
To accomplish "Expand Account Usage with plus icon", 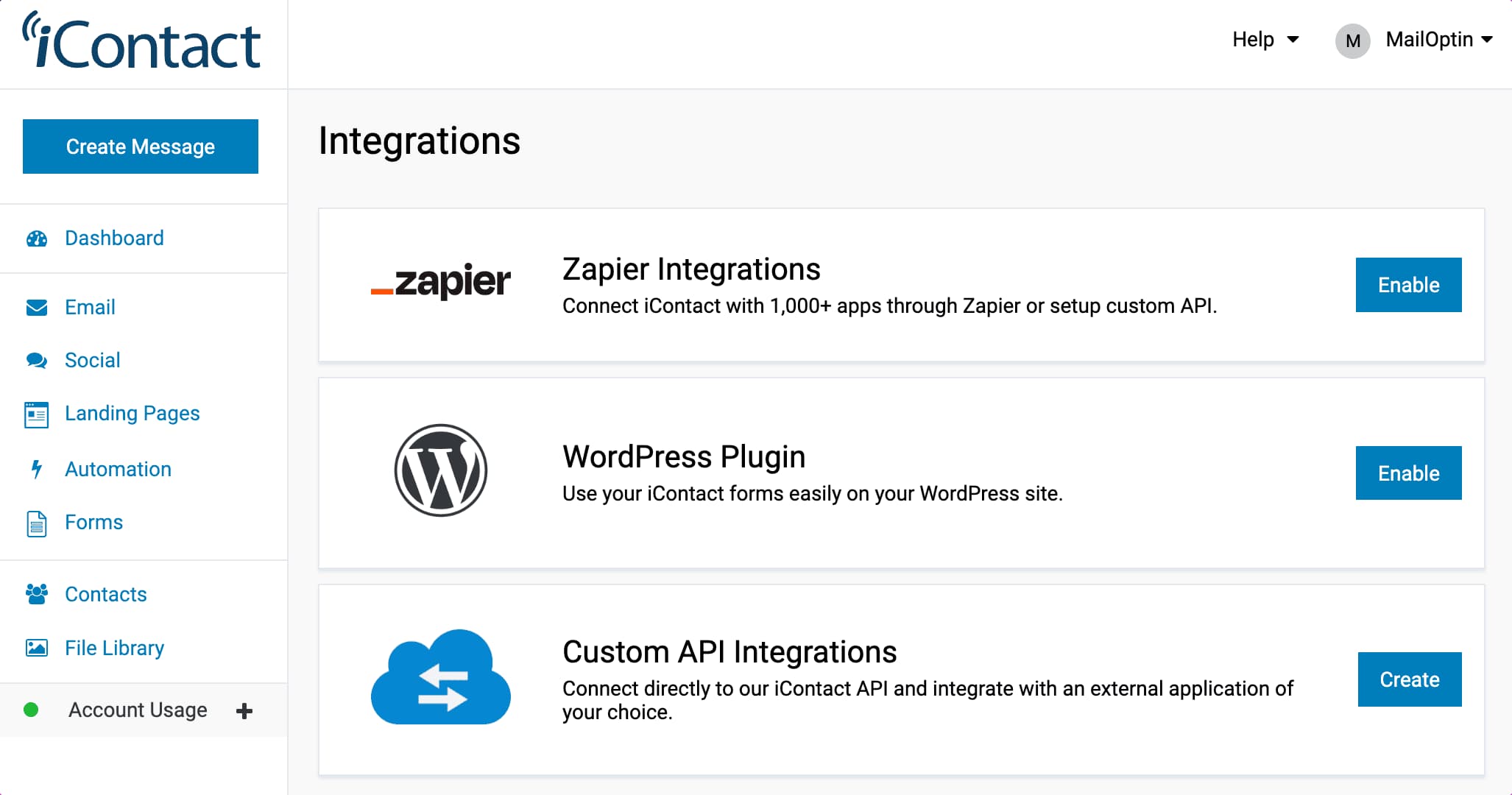I will [244, 710].
